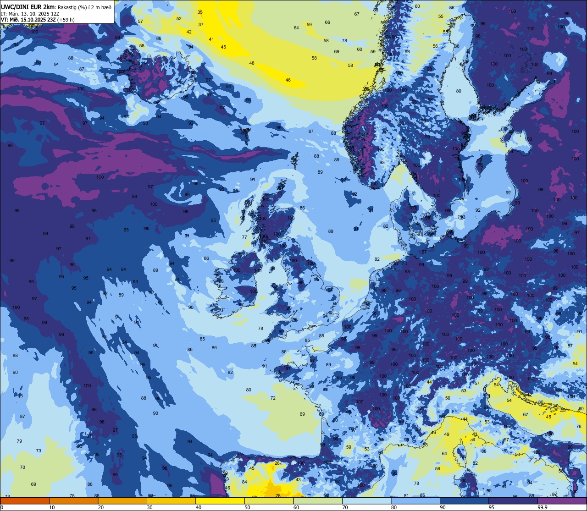Click the '40' label on the legend scale
This screenshot has width=587, height=511.
[x=199, y=507]
